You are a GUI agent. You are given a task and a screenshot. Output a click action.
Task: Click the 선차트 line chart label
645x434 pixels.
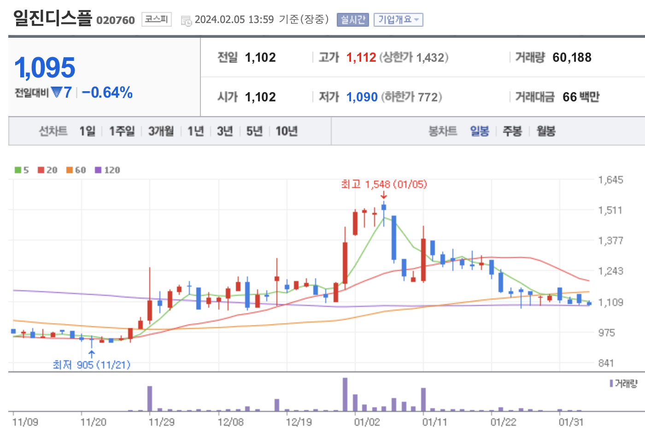tap(53, 131)
